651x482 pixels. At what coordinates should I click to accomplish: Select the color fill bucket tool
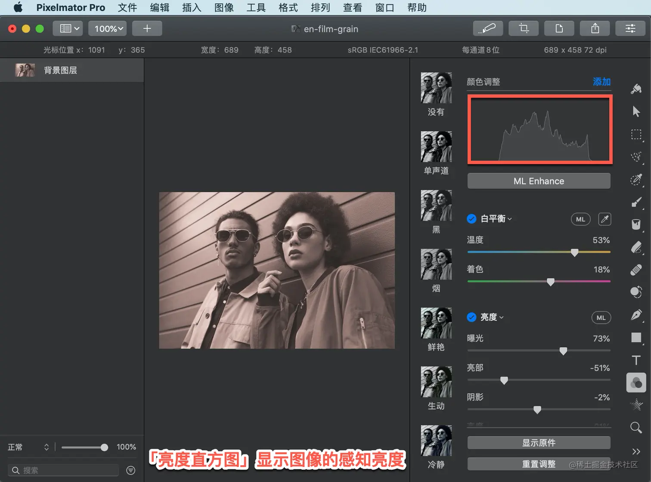[636, 224]
